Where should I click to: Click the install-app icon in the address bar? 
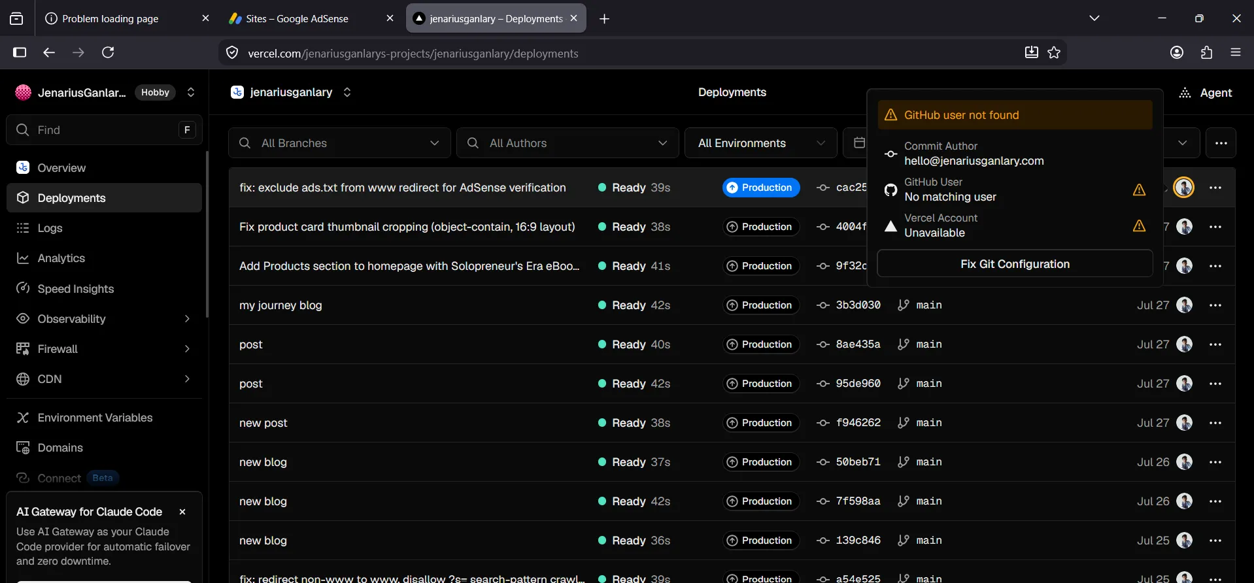tap(1031, 53)
